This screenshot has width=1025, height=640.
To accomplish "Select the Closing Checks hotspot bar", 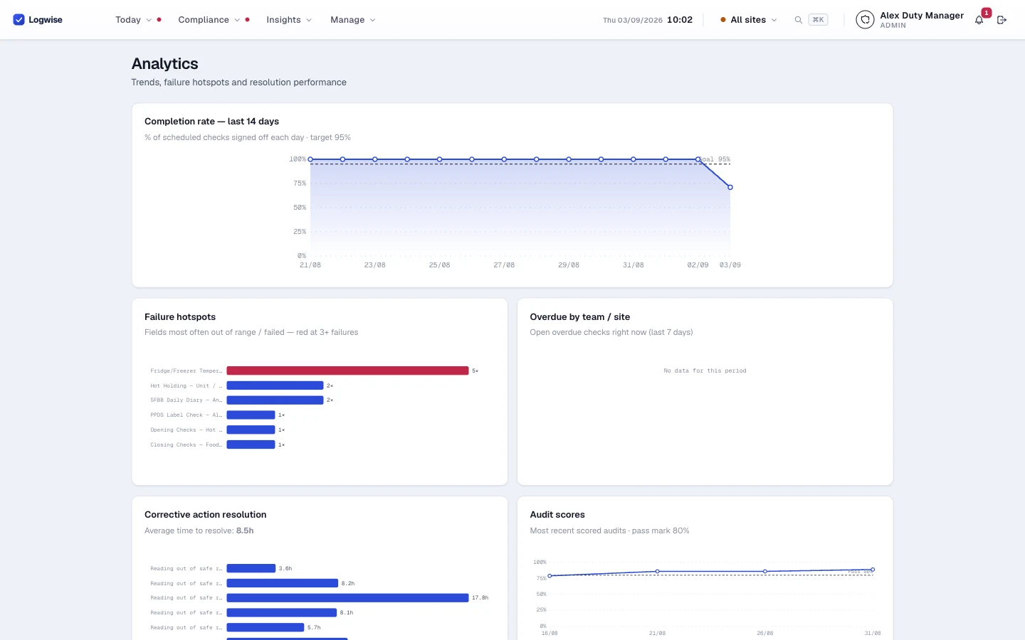I will (x=251, y=444).
